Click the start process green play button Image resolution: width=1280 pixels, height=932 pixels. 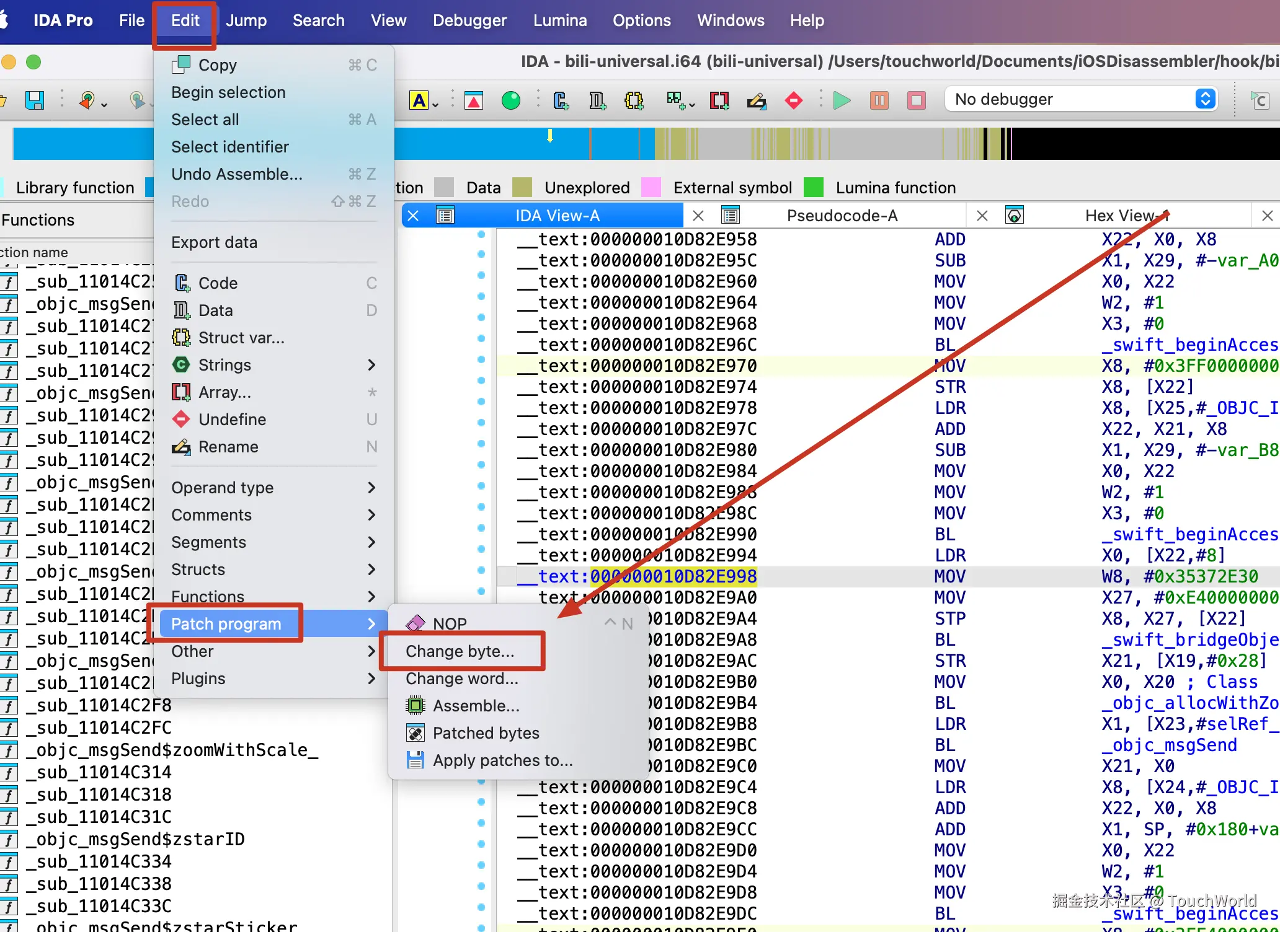coord(842,100)
